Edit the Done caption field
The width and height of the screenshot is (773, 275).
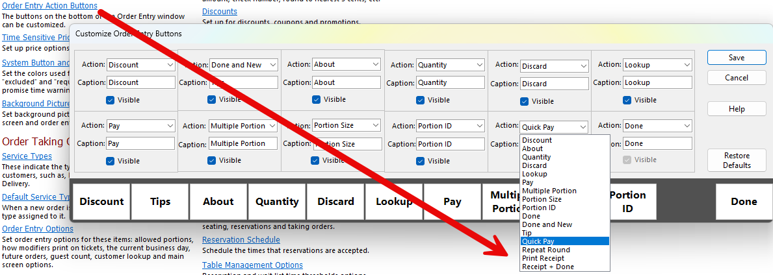tap(658, 143)
